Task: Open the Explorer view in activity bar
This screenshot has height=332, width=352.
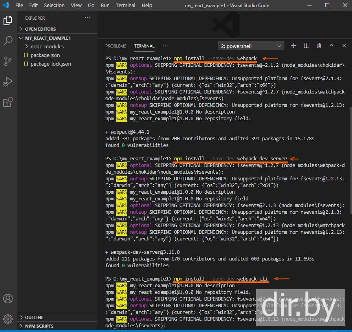Action: 8,20
